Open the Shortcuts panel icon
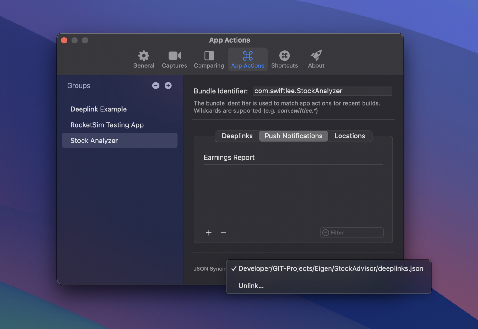 click(x=284, y=55)
